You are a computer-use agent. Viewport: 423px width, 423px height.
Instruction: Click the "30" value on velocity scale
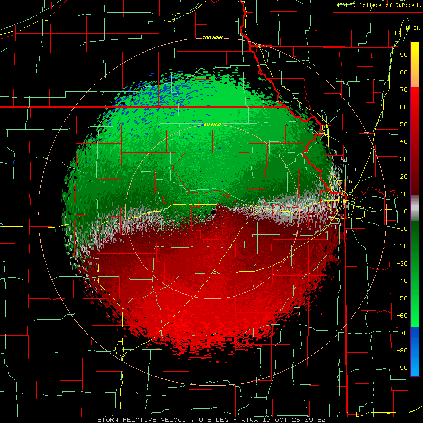[404, 159]
